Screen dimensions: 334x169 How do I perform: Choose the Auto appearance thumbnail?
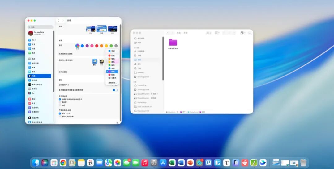tap(91, 29)
